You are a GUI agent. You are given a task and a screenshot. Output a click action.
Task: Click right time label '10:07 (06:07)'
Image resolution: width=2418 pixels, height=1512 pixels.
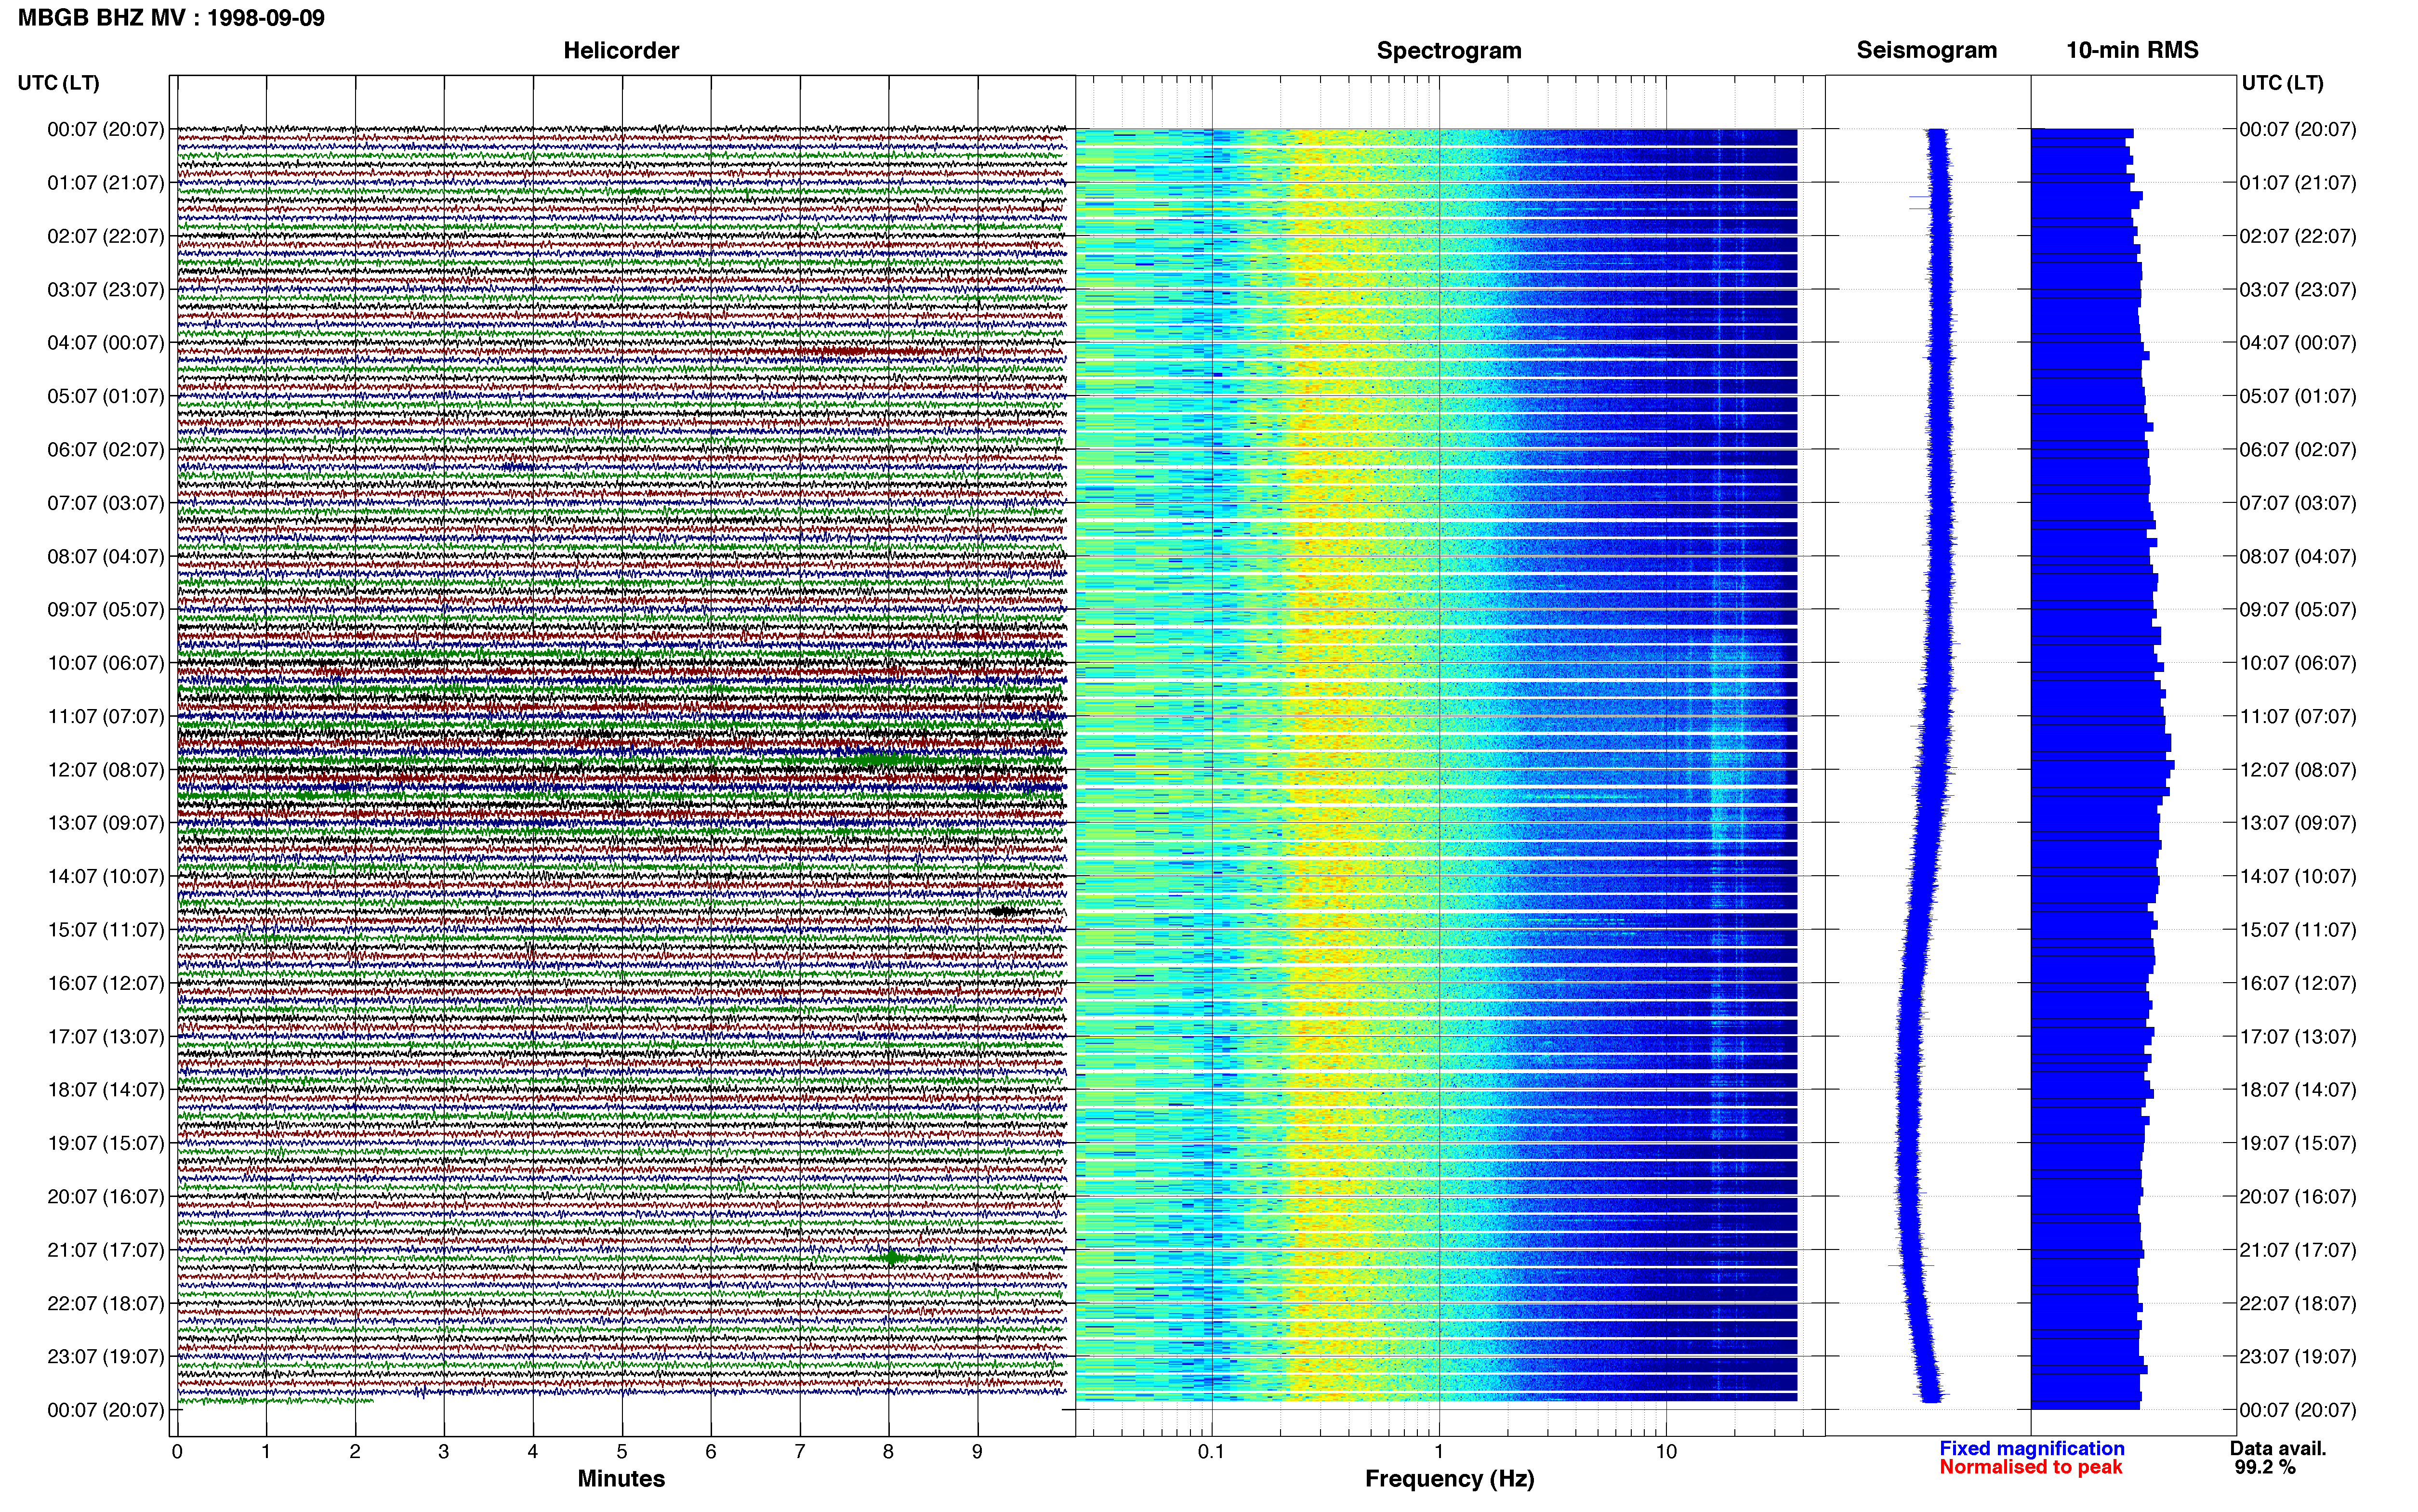click(2298, 663)
